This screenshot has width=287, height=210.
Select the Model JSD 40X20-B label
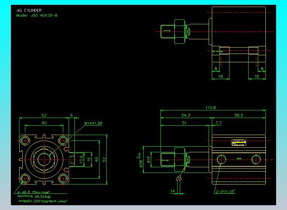coord(37,15)
